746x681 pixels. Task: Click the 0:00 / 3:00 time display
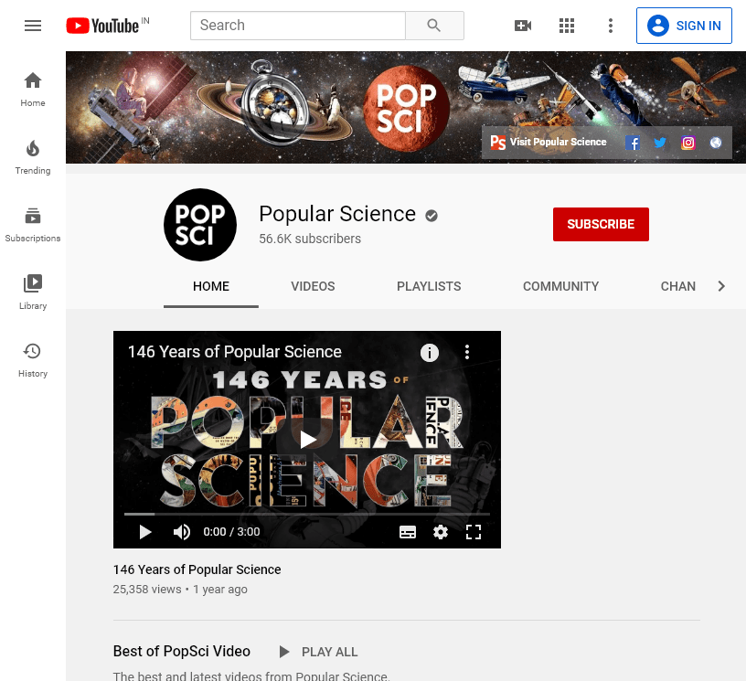click(231, 532)
